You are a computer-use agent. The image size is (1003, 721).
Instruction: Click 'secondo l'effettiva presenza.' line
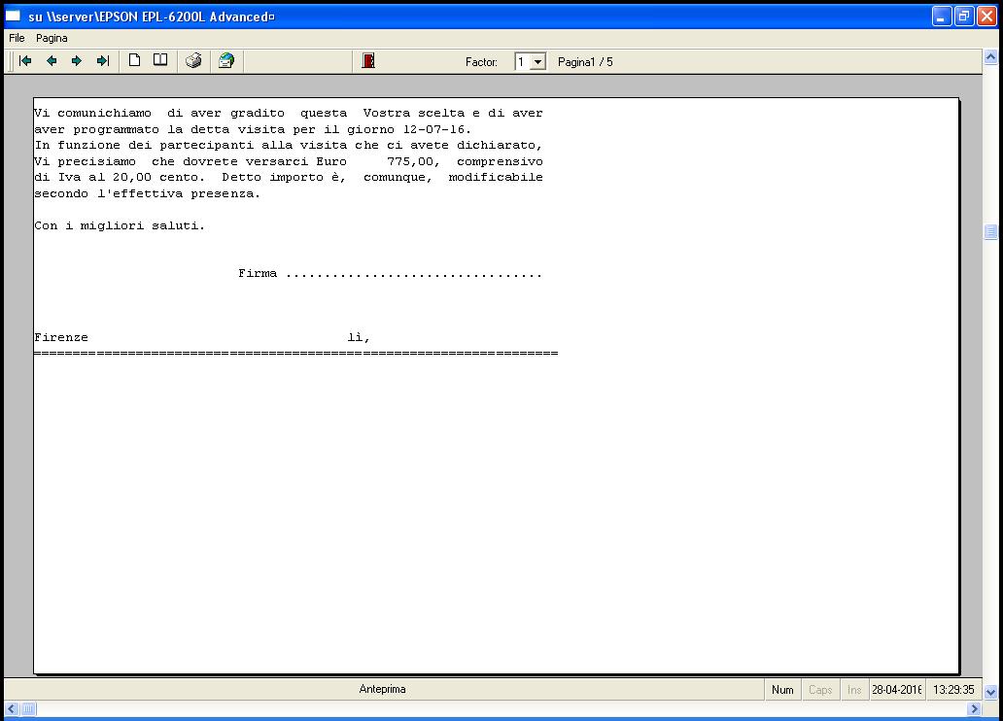pyautogui.click(x=147, y=193)
